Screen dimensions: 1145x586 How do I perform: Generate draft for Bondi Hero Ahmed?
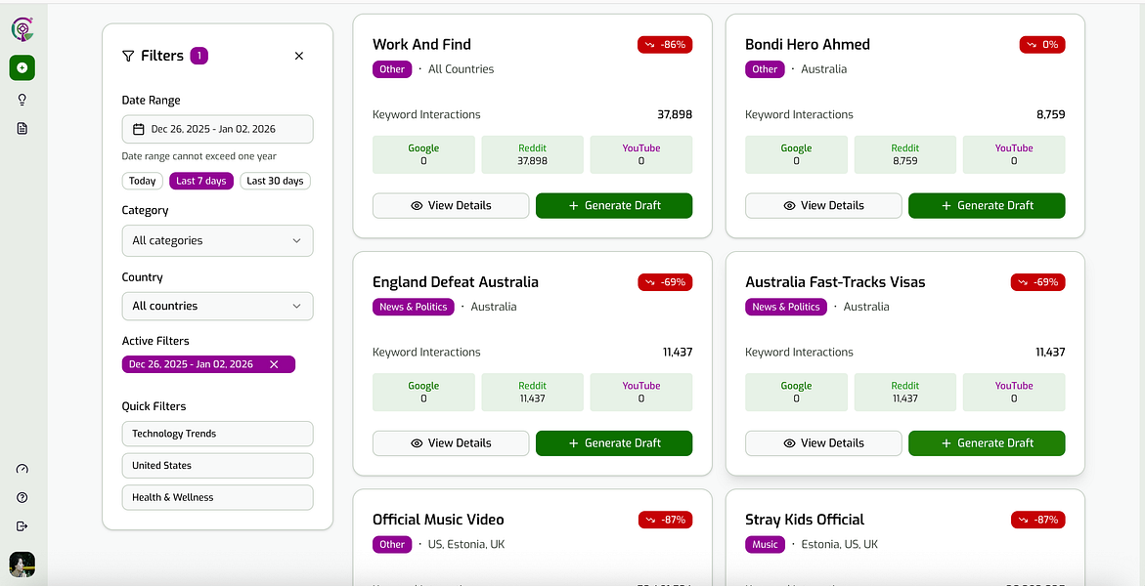[987, 205]
